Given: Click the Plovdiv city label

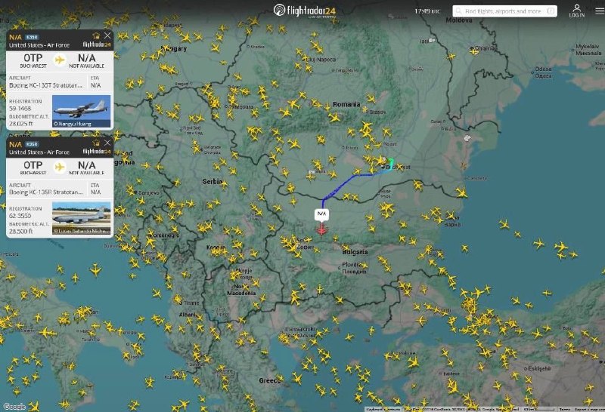Looking at the screenshot, I should click(x=353, y=268).
